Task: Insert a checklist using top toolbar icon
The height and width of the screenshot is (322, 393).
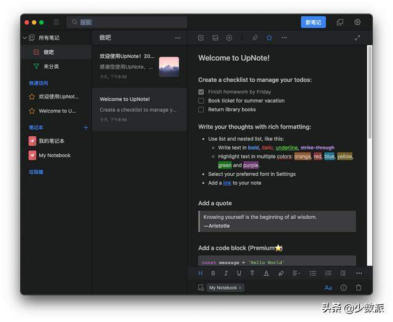Action: (x=201, y=38)
